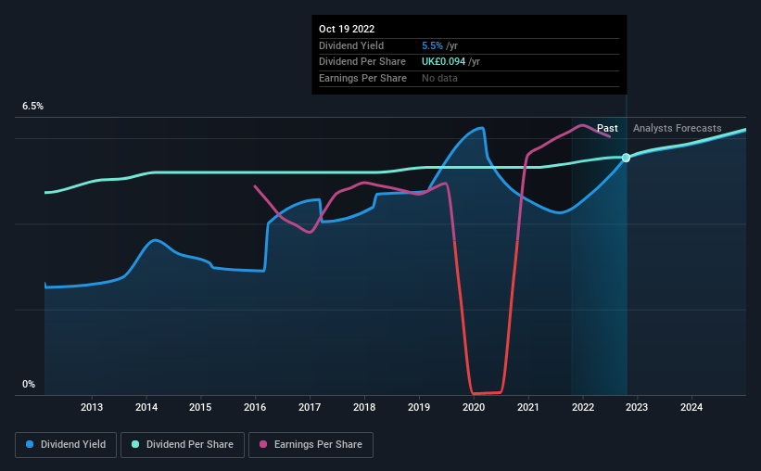Screen dimensions: 761x471
Task: Click the 2024 x-axis label
Action: pos(691,407)
